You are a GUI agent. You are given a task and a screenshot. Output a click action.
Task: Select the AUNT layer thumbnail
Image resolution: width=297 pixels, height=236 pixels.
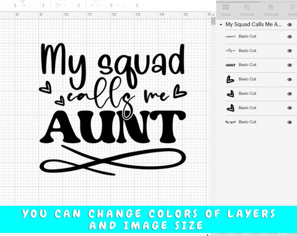tap(230, 65)
